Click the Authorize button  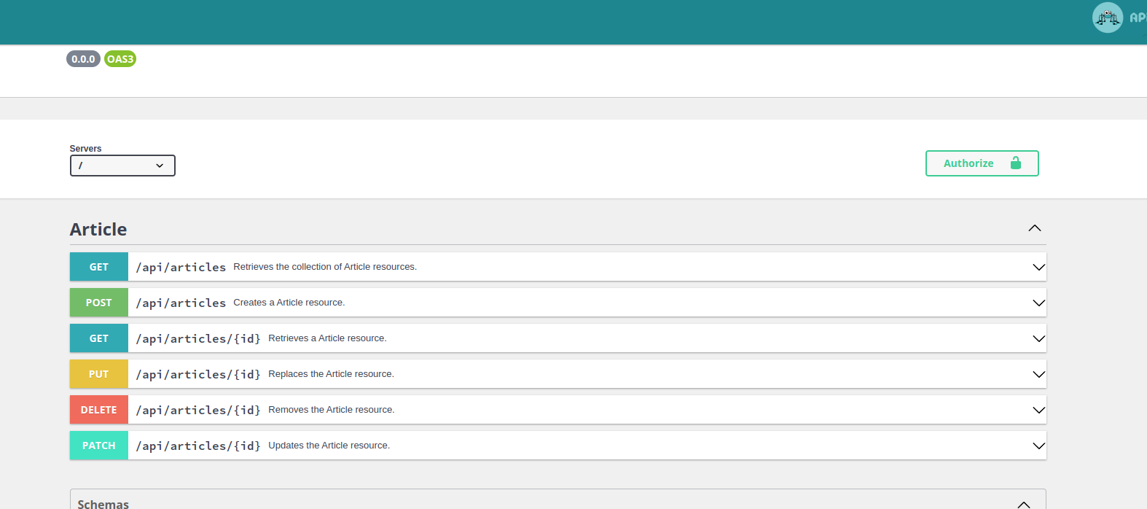982,163
